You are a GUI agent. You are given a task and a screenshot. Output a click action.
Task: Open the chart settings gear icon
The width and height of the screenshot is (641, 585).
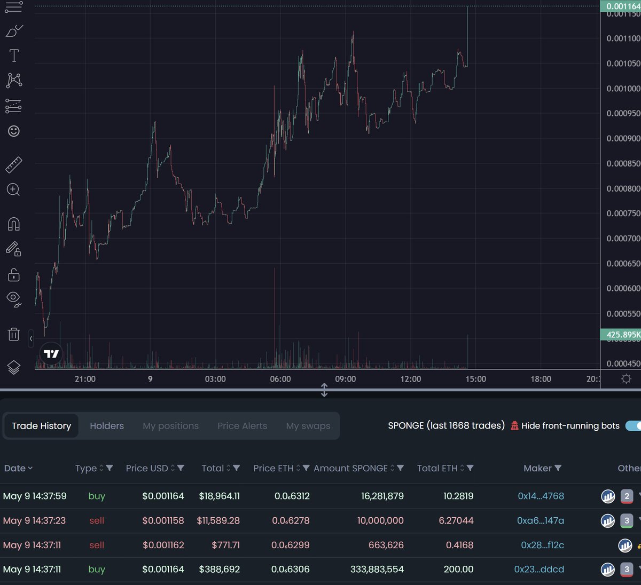coord(627,378)
